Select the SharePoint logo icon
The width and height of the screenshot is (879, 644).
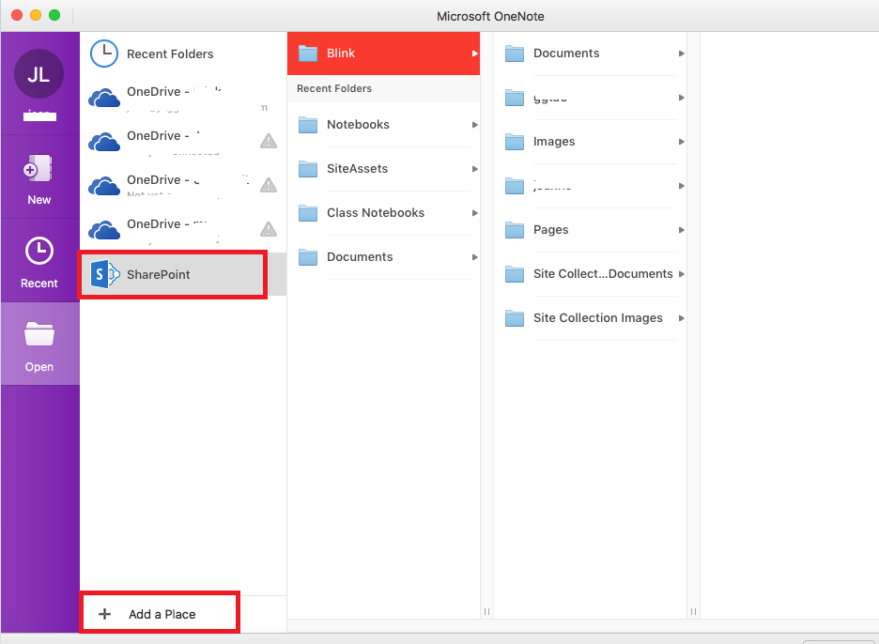pyautogui.click(x=105, y=275)
